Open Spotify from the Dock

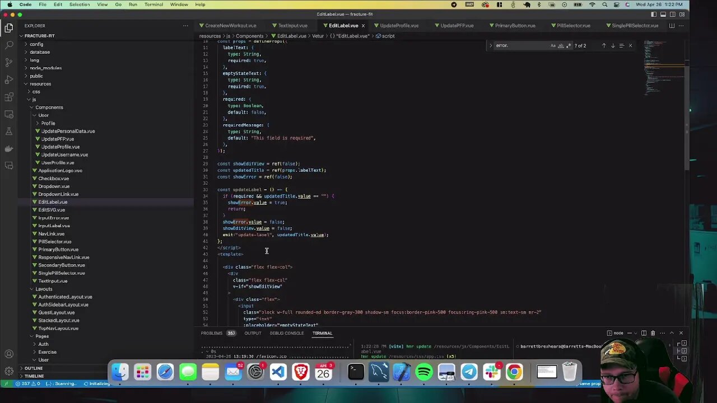tap(424, 372)
